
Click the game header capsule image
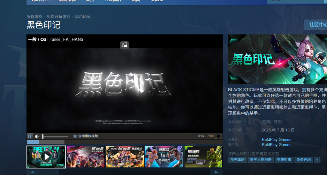point(278,59)
